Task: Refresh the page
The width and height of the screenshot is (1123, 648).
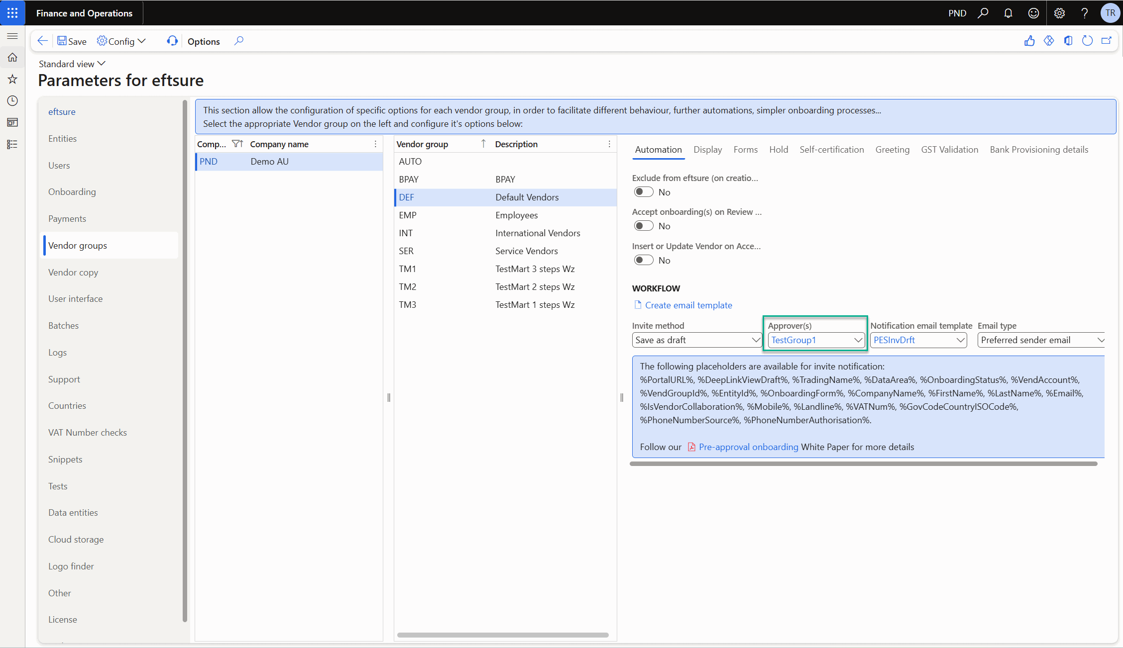Action: click(1088, 41)
